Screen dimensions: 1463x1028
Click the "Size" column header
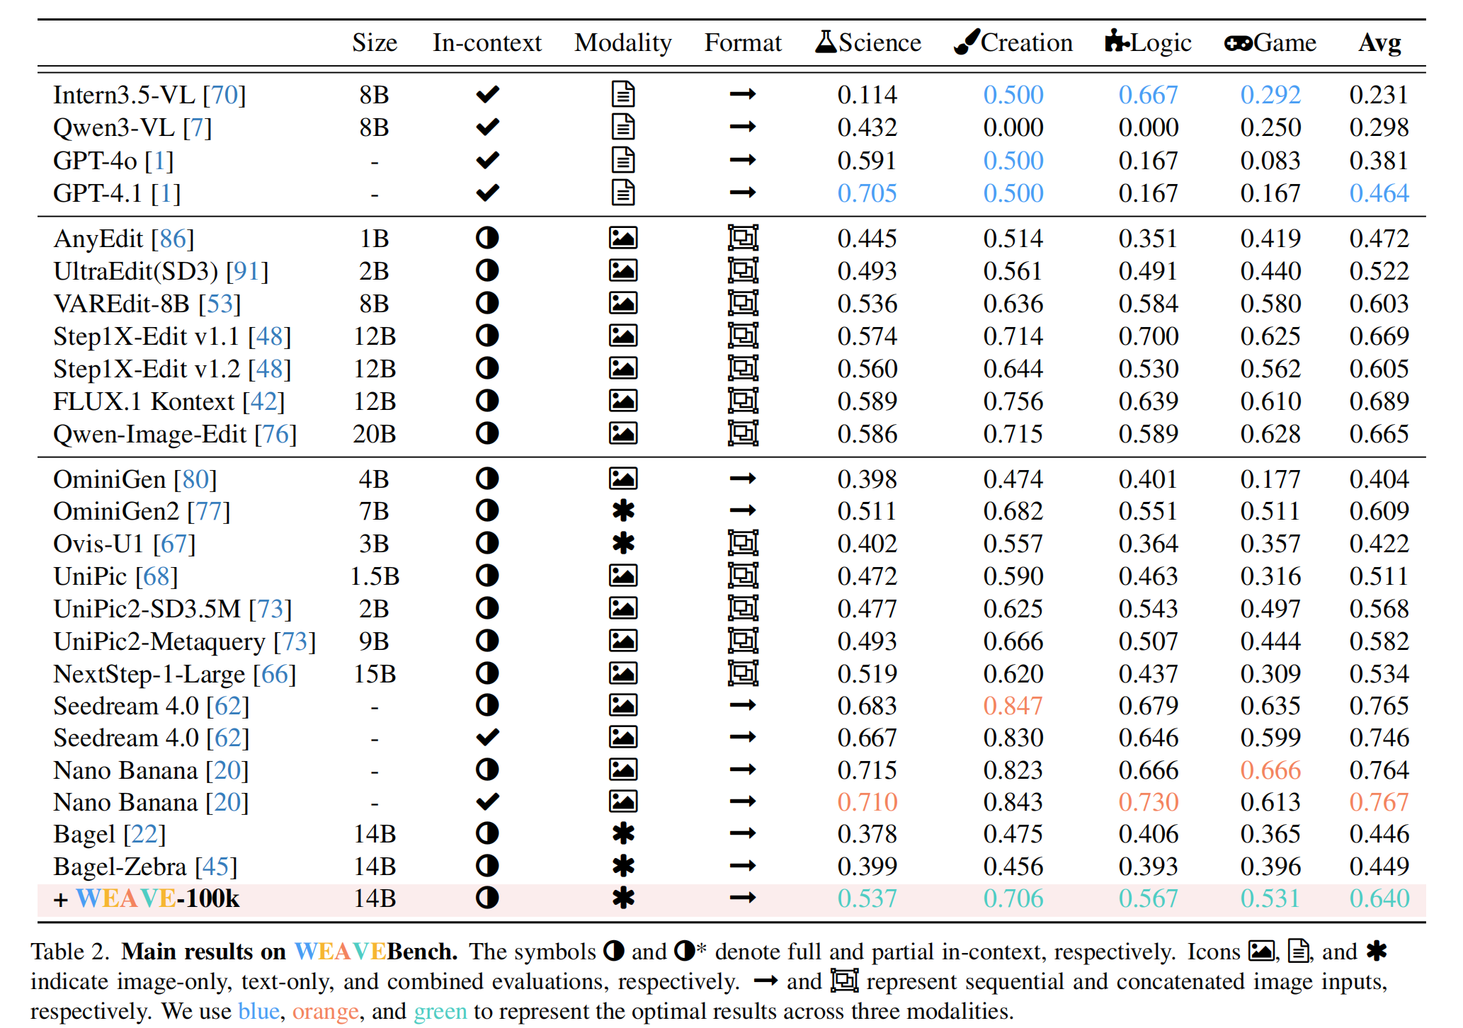pos(375,42)
